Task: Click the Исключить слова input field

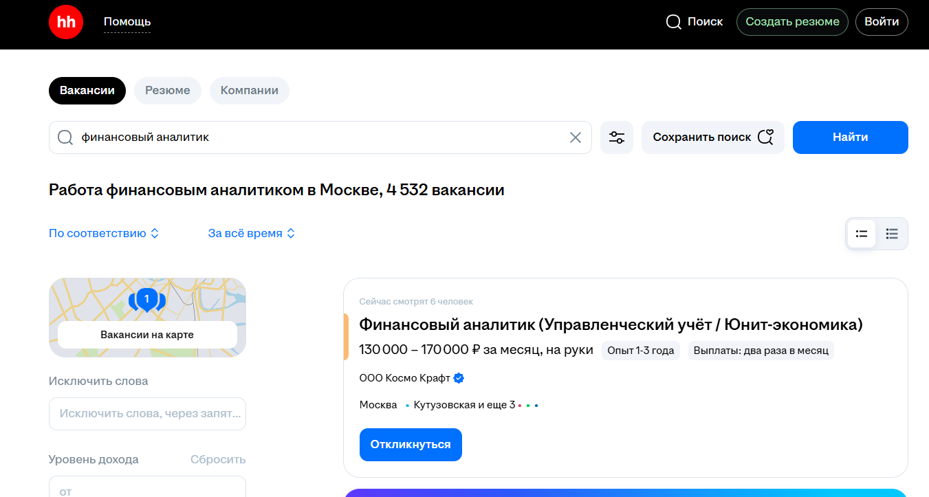Action: (x=147, y=414)
